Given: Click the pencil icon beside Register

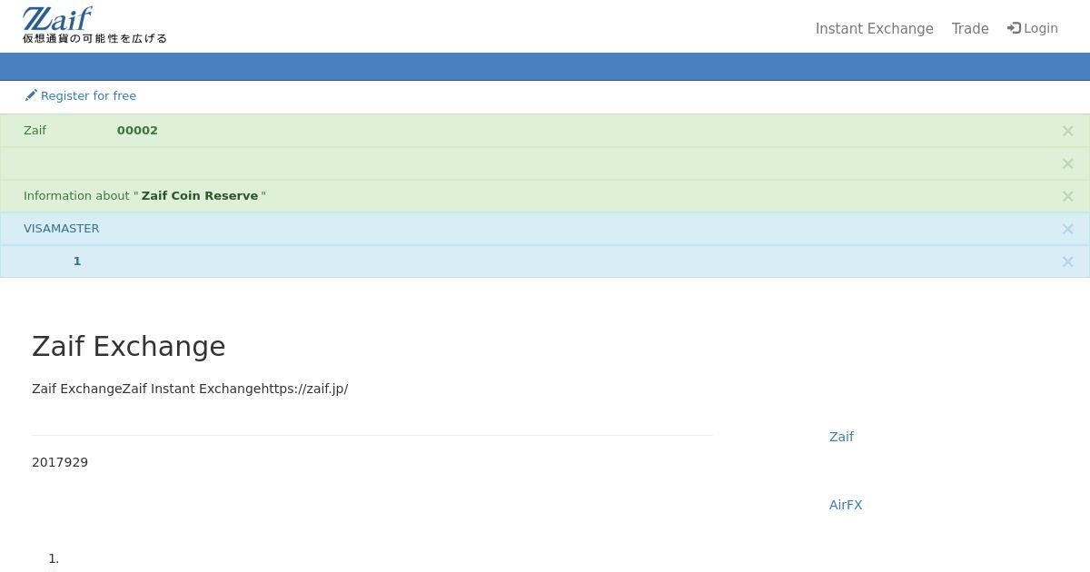Looking at the screenshot, I should coord(31,95).
